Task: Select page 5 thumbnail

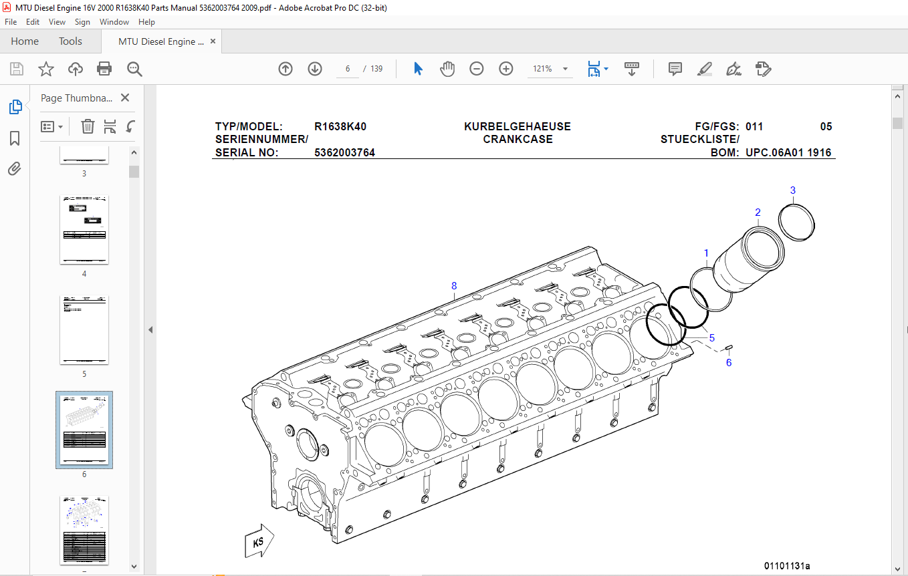Action: (x=84, y=330)
